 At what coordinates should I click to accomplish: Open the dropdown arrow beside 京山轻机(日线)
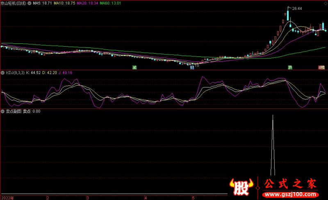click(x=30, y=3)
